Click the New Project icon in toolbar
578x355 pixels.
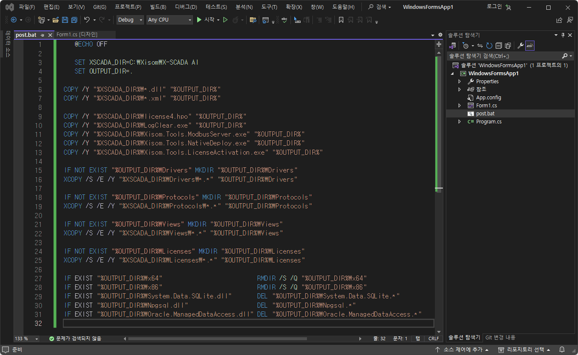pyautogui.click(x=41, y=20)
